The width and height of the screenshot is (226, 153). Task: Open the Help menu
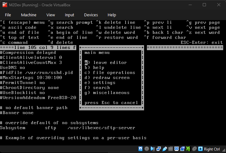click(x=112, y=15)
